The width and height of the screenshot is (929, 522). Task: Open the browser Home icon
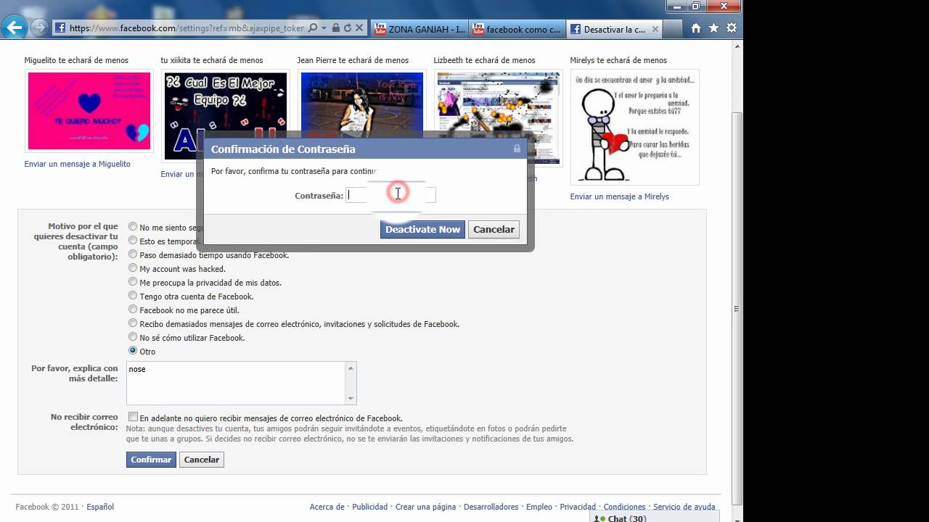(696, 28)
